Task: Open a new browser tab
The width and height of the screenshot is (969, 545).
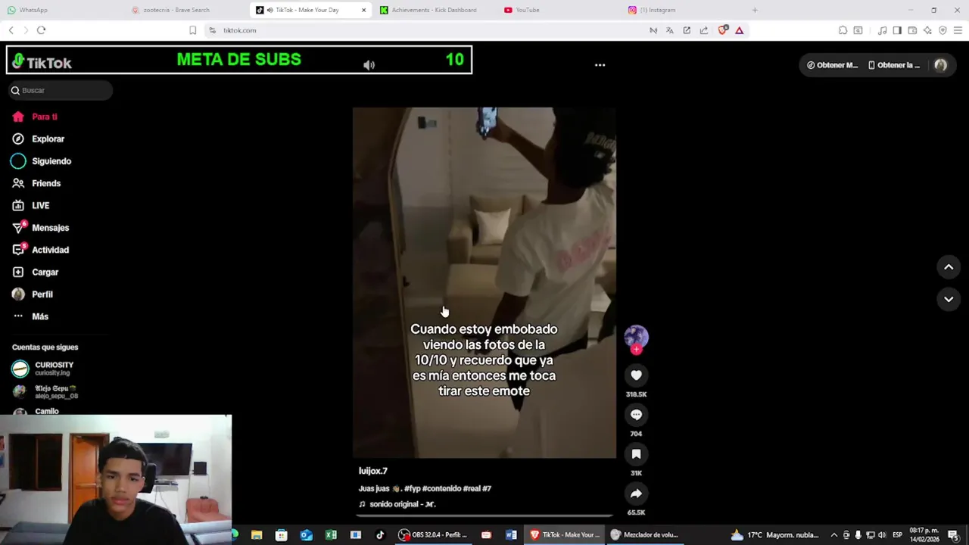Action: point(754,10)
